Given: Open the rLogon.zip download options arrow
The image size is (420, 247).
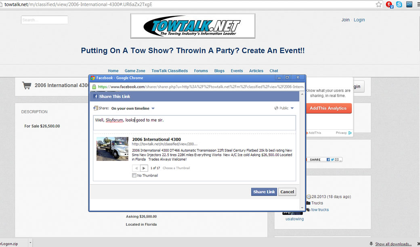Looking at the screenshot, I should click(x=30, y=243).
